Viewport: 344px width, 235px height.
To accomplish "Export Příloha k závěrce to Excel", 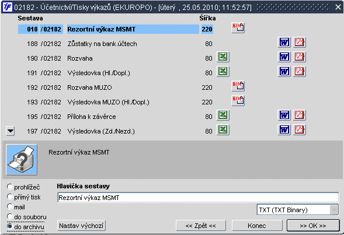I will coord(223,115).
